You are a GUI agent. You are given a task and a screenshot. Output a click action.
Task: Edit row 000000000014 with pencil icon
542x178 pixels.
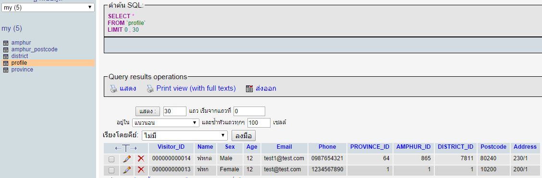point(127,159)
